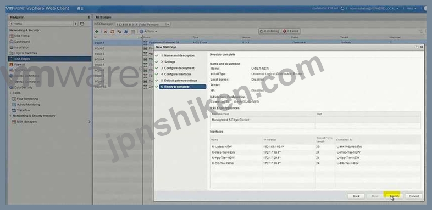Open the vSphere home icon
This screenshot has width=432, height=210.
pyautogui.click(x=79, y=9)
